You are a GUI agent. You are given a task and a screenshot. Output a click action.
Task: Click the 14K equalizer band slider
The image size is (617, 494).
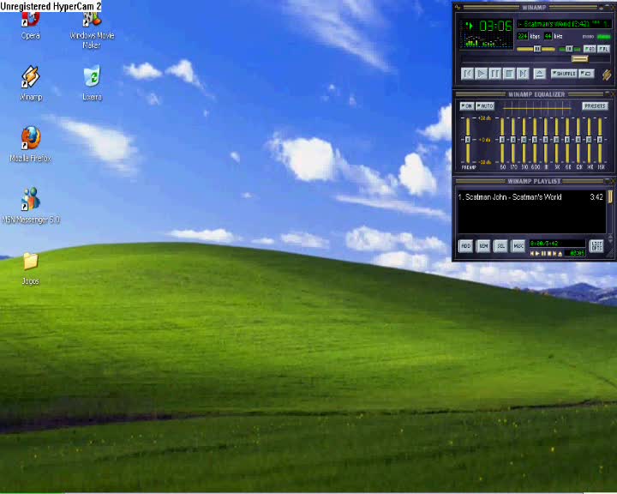point(589,140)
